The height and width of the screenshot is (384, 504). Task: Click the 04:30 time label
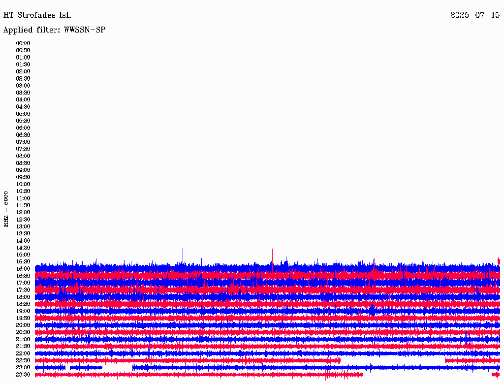[23, 107]
